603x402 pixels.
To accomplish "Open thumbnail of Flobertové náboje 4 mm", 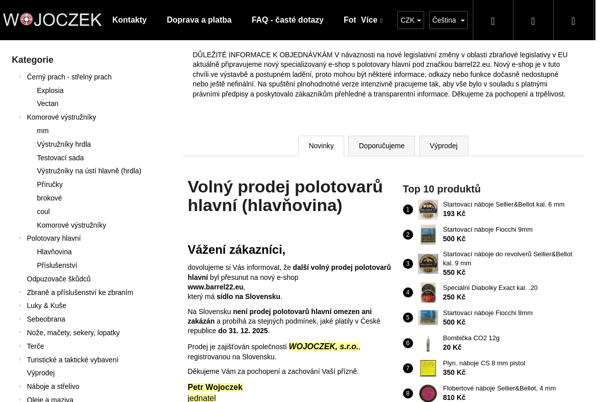I will pyautogui.click(x=428, y=393).
